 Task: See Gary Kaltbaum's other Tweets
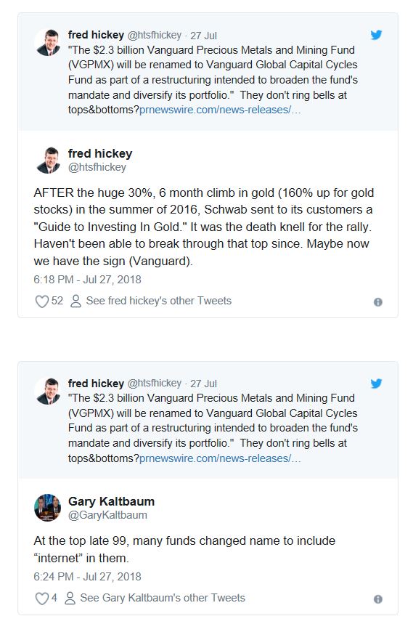(163, 598)
